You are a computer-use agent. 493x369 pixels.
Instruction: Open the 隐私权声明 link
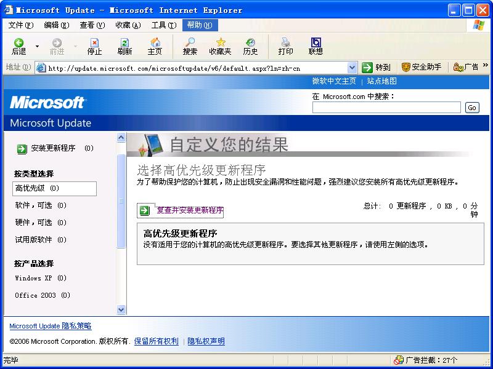(x=206, y=341)
